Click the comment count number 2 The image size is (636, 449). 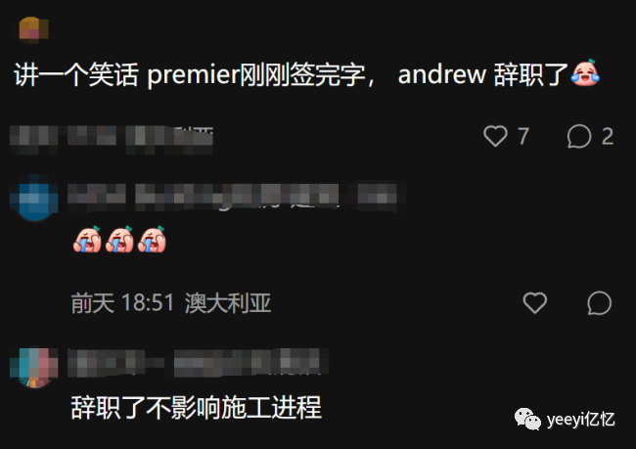608,136
